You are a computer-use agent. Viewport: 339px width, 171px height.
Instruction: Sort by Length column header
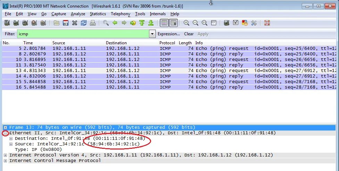[x=186, y=43]
